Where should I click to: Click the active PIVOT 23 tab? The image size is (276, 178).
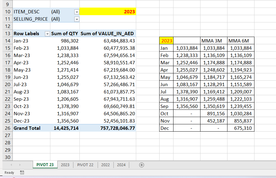tap(45, 165)
